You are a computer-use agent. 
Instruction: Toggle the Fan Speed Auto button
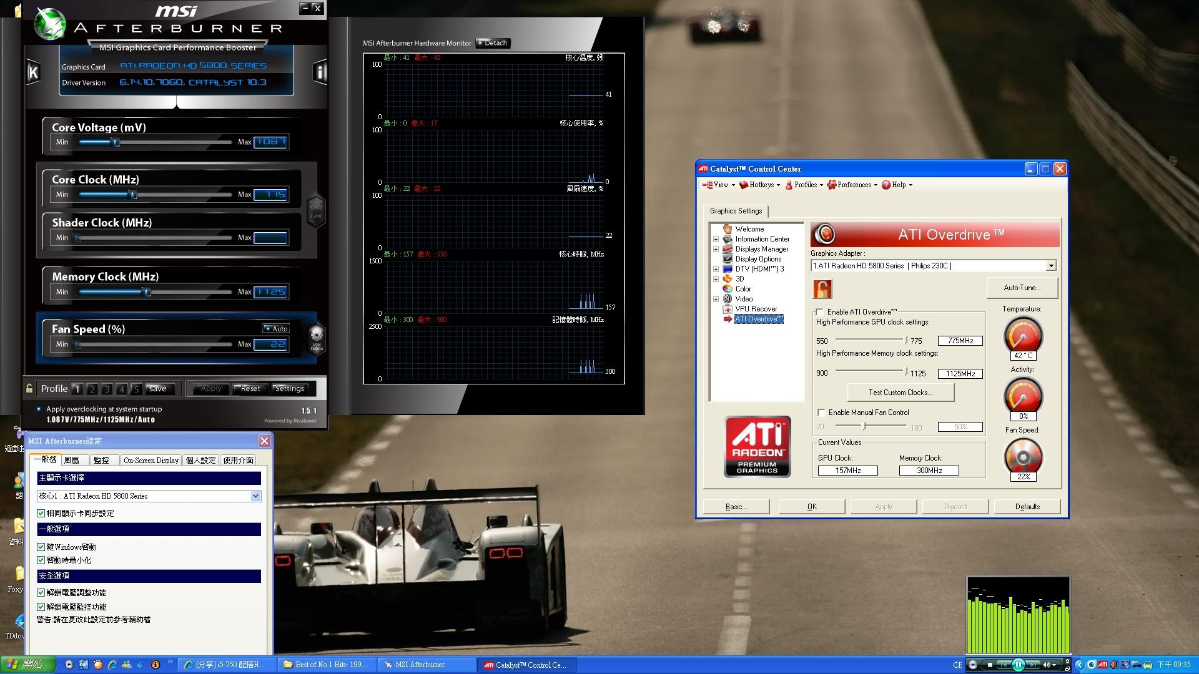276,329
